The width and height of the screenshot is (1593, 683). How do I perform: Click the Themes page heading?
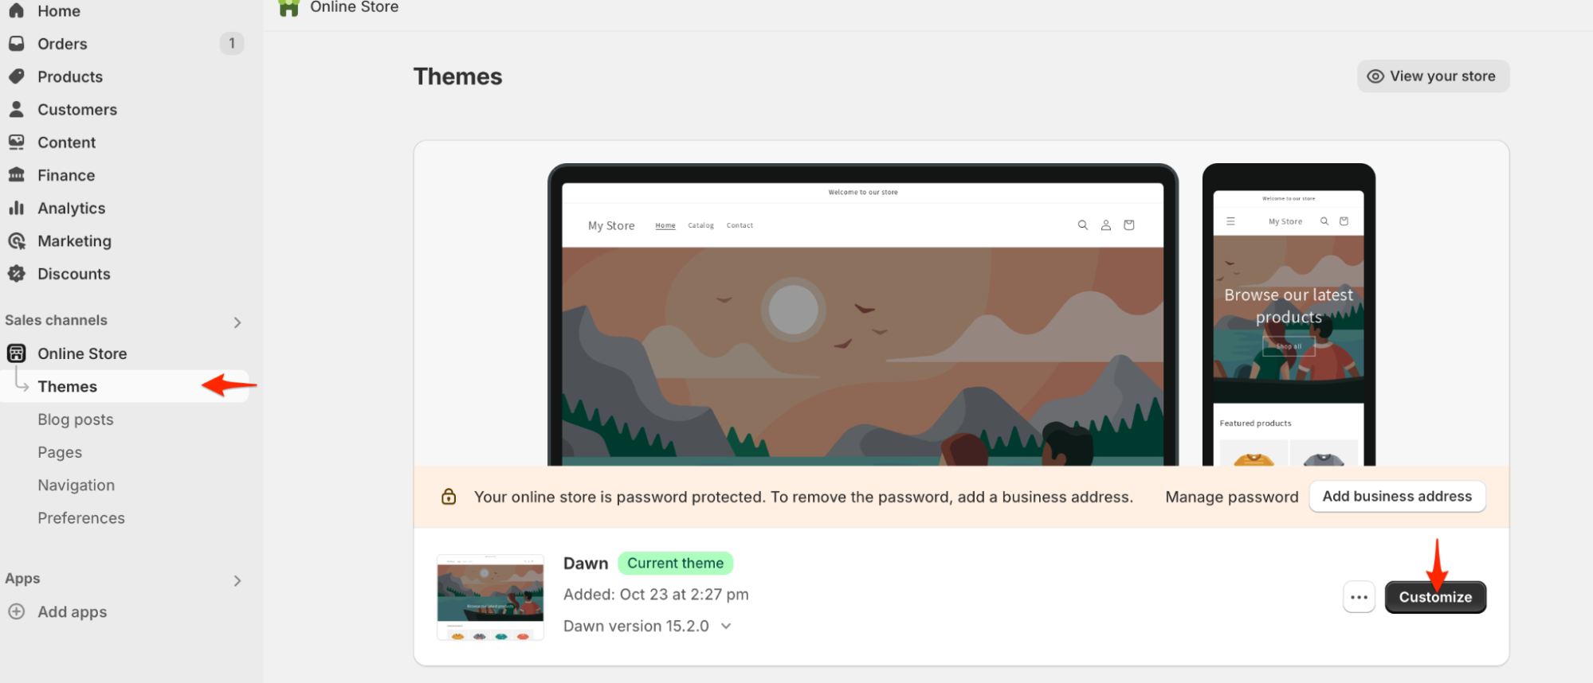(457, 76)
